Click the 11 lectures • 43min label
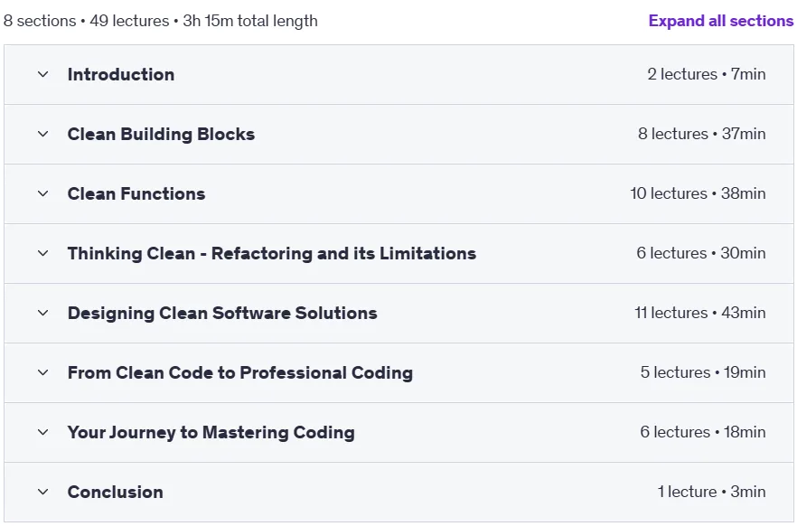 pyautogui.click(x=700, y=313)
